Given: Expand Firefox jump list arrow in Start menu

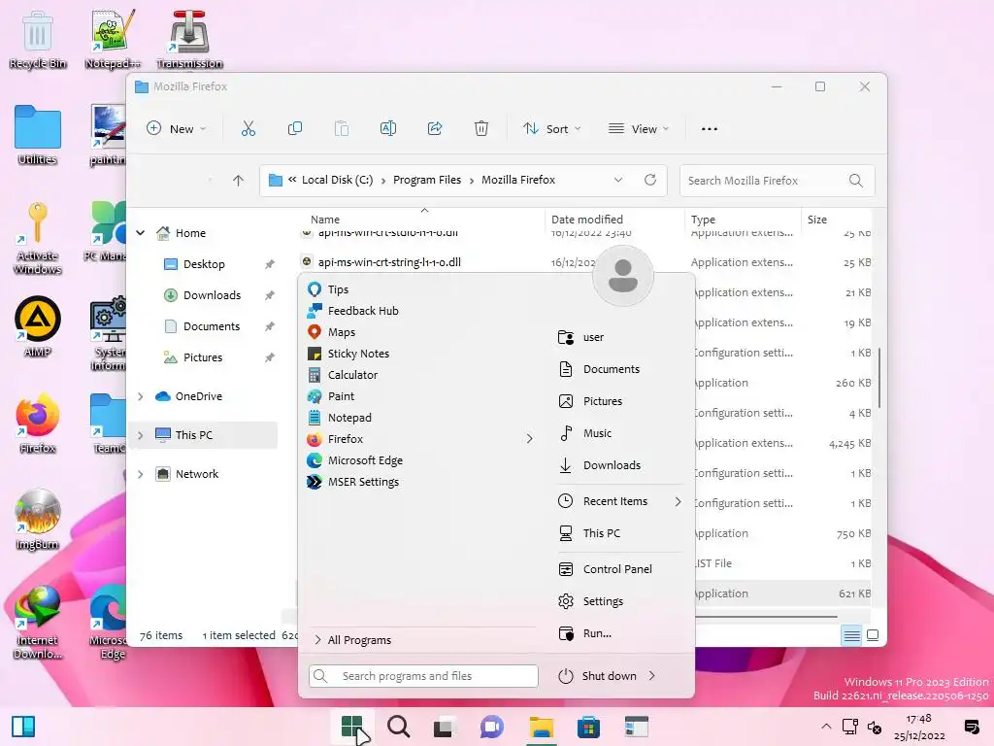Looking at the screenshot, I should 529,439.
